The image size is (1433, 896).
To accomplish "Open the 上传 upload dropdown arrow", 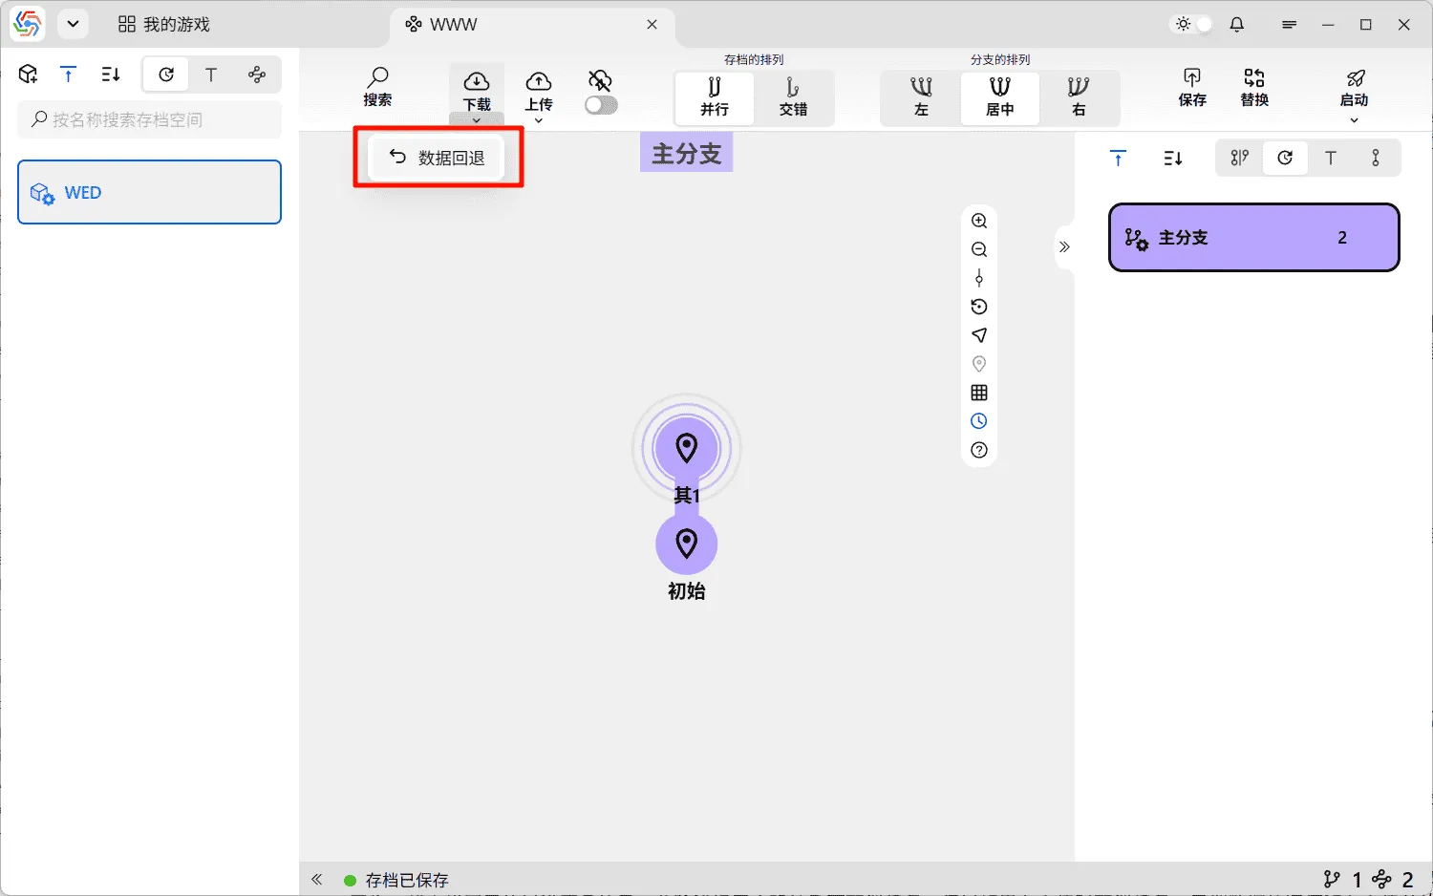I will tap(538, 121).
